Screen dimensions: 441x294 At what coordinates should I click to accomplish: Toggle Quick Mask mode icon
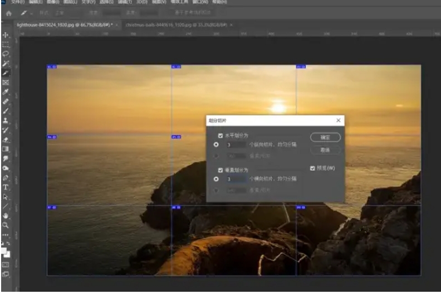6,264
